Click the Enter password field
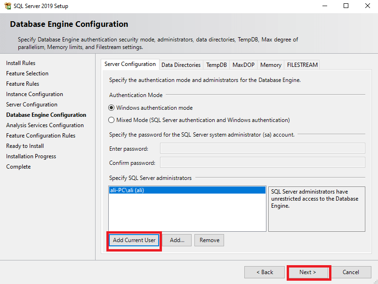The height and width of the screenshot is (284, 378). (263, 148)
